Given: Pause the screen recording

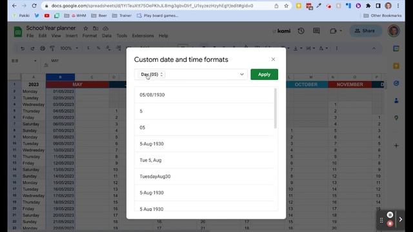Looking at the screenshot, I should point(390,215).
